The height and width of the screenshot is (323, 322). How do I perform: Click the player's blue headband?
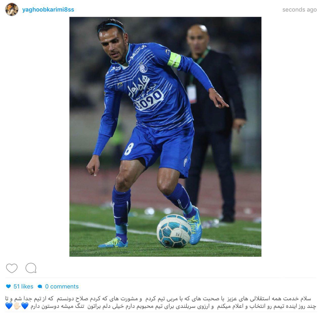(111, 26)
